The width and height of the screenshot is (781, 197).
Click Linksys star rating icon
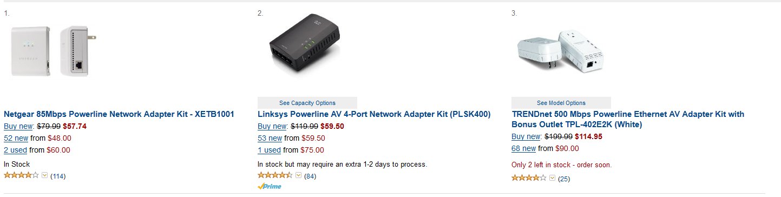coord(275,175)
